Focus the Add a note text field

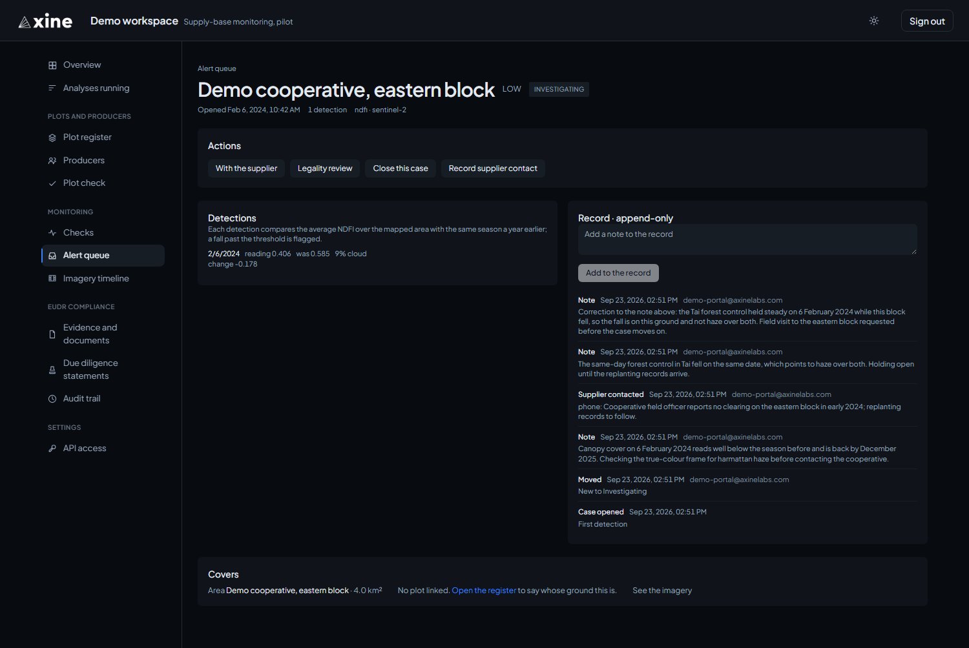(747, 239)
